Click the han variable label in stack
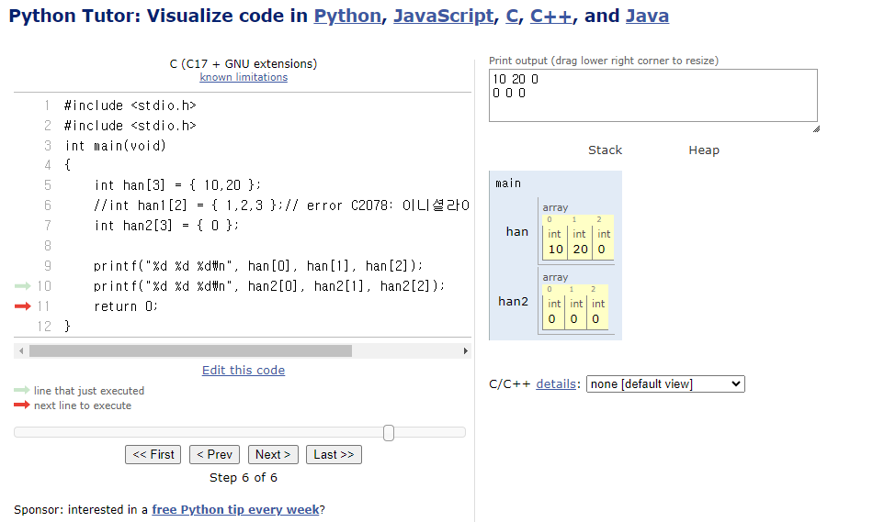 [516, 232]
